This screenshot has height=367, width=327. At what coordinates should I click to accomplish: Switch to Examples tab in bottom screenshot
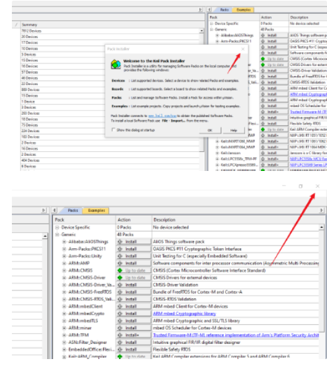pyautogui.click(x=96, y=211)
